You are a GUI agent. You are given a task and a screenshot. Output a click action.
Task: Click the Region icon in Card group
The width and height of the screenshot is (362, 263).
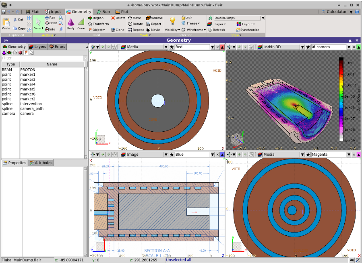[90, 18]
